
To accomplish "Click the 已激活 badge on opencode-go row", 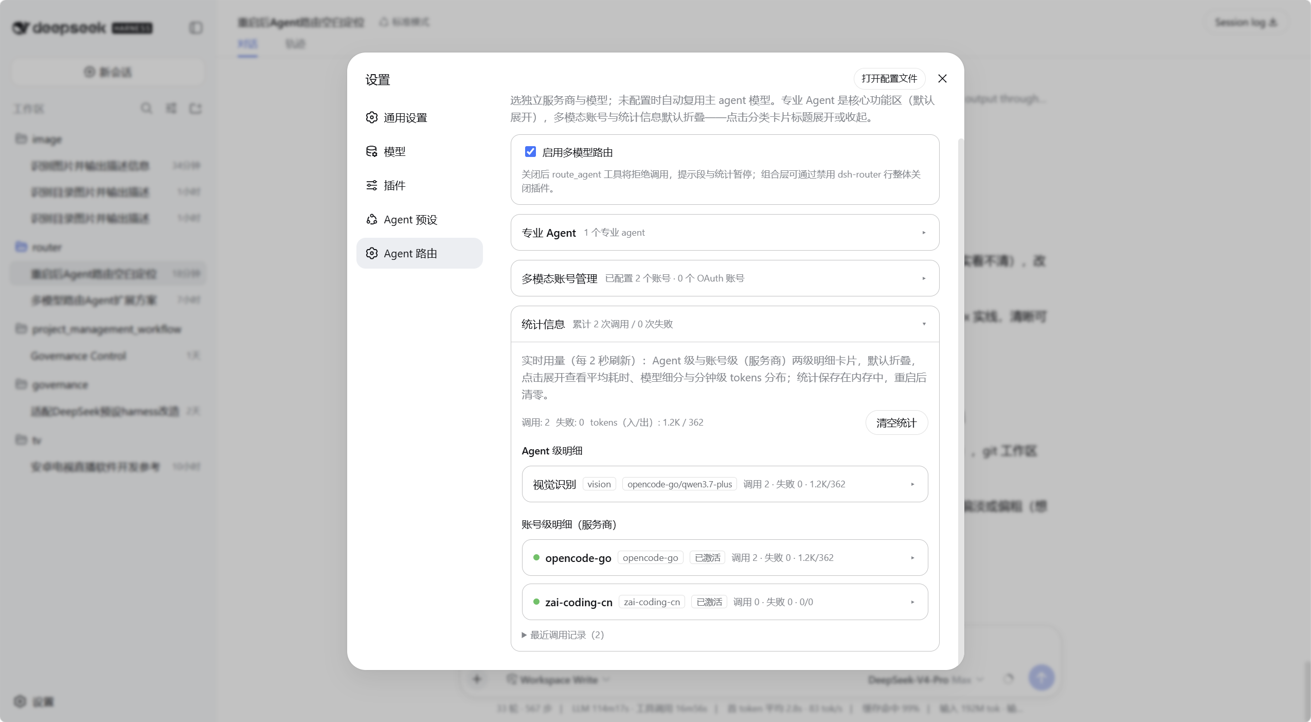I will pos(707,557).
